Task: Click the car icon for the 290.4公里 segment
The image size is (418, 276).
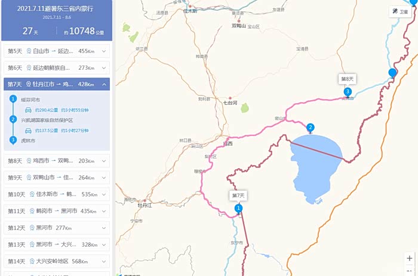Action: click(x=28, y=110)
